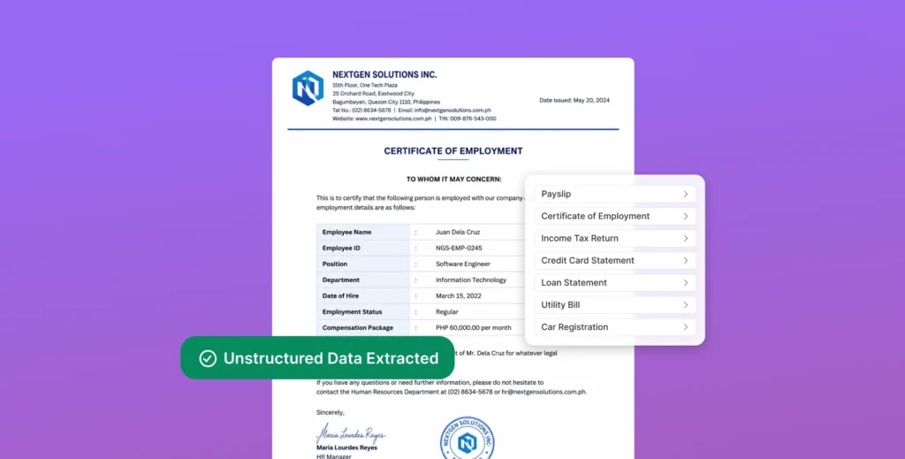This screenshot has height=459, width=905.
Task: Open the Payslip list item
Action: coord(615,194)
